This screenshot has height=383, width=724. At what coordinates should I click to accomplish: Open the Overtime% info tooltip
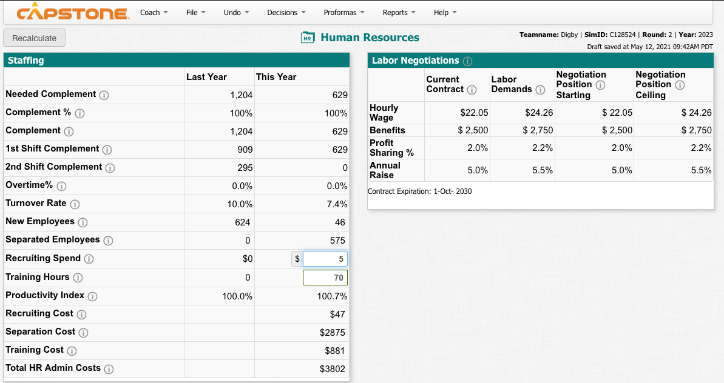[x=61, y=185]
